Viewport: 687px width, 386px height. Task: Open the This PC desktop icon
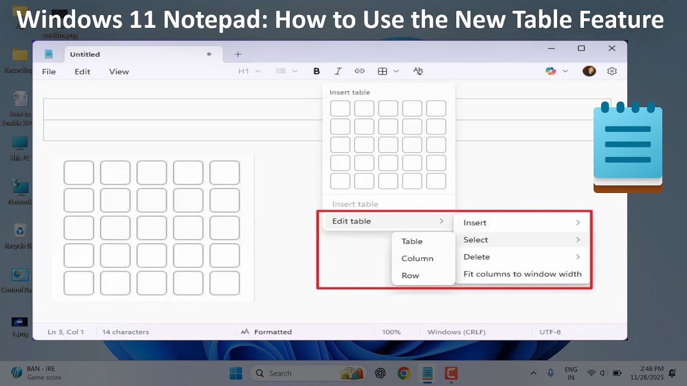pyautogui.click(x=20, y=148)
